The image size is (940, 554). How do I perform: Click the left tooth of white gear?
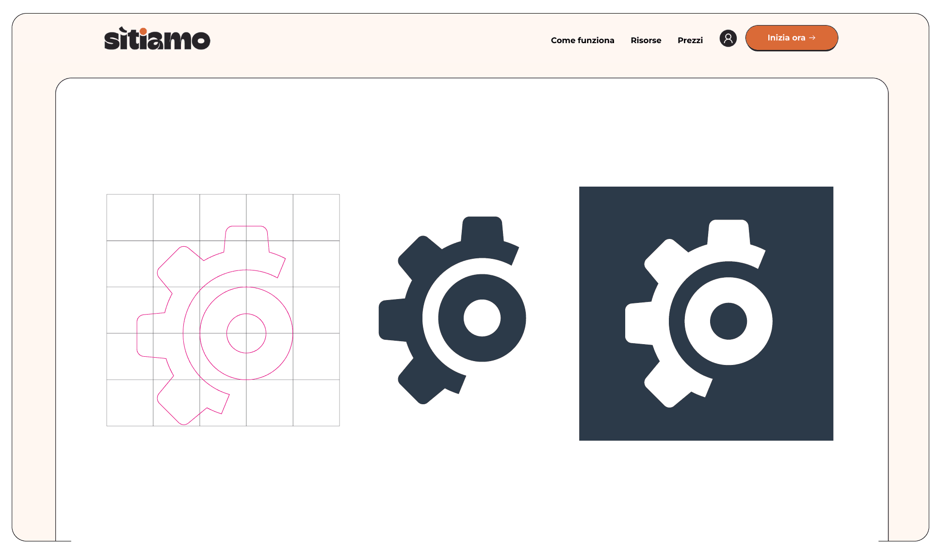[638, 323]
